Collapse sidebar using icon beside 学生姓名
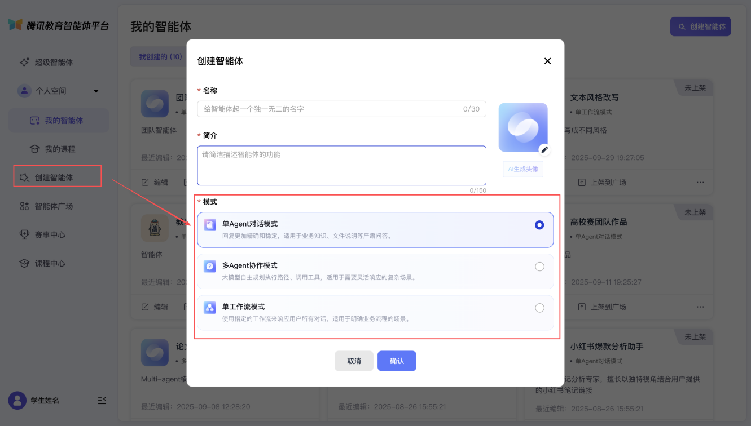This screenshot has width=751, height=426. point(102,400)
